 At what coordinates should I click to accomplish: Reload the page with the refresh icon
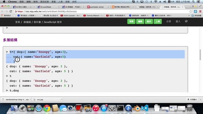point(11,11)
